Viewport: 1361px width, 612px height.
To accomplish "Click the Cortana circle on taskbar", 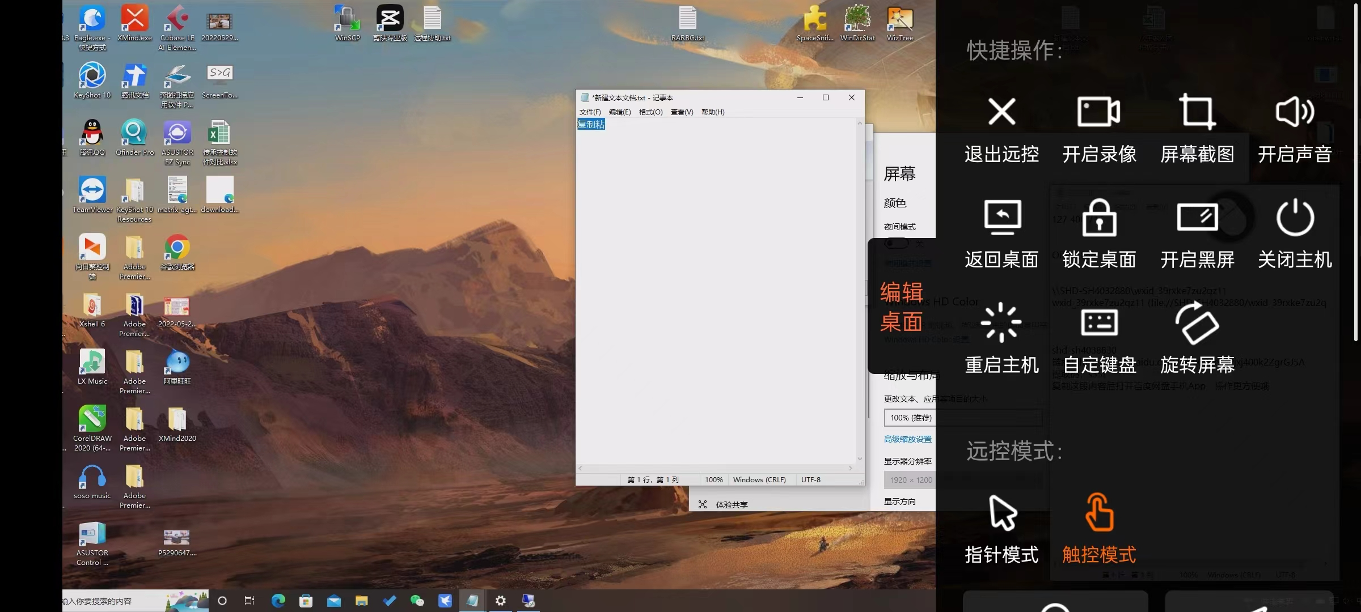I will (222, 601).
